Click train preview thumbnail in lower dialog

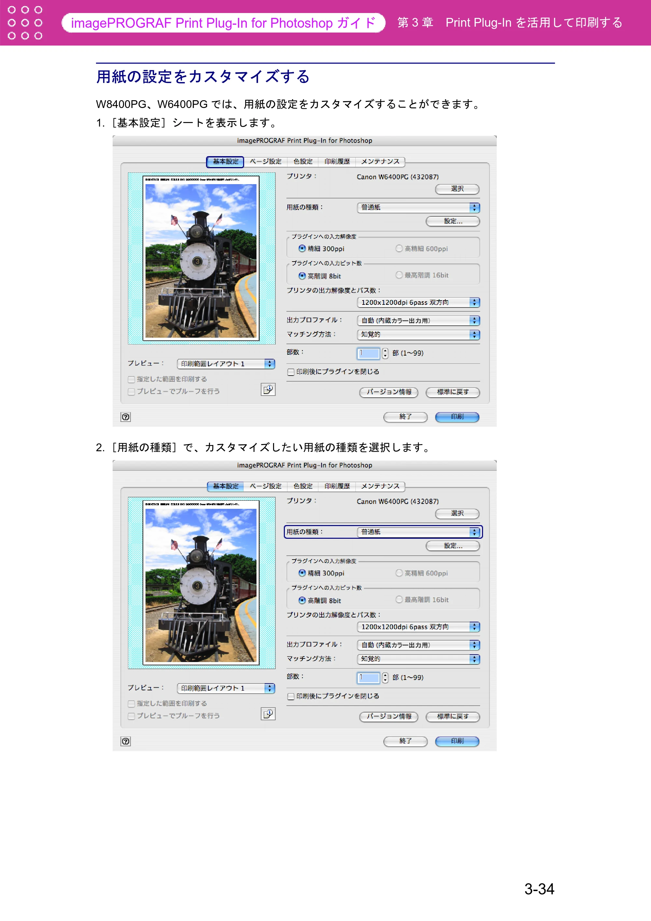coord(201,583)
